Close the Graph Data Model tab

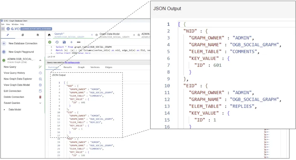tap(134, 35)
